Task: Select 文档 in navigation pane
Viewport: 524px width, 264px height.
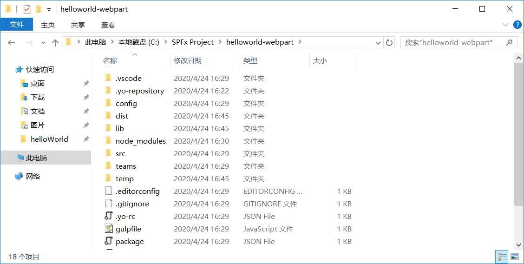Action: tap(38, 111)
